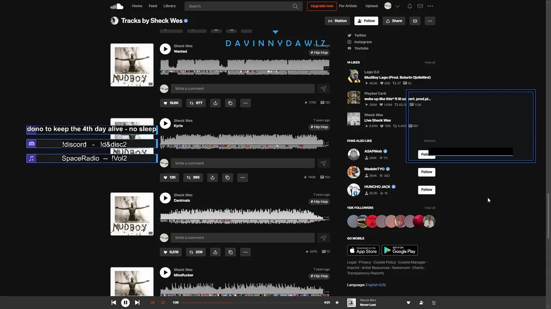Open more options for Danimals

click(245, 252)
